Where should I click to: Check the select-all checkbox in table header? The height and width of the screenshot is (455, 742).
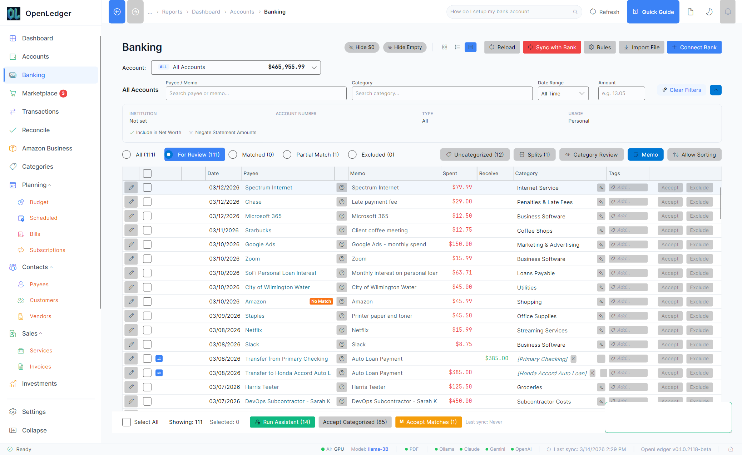click(147, 173)
